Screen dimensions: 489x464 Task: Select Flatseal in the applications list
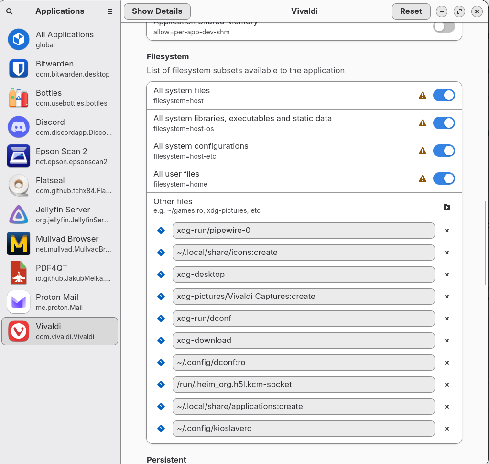(60, 186)
